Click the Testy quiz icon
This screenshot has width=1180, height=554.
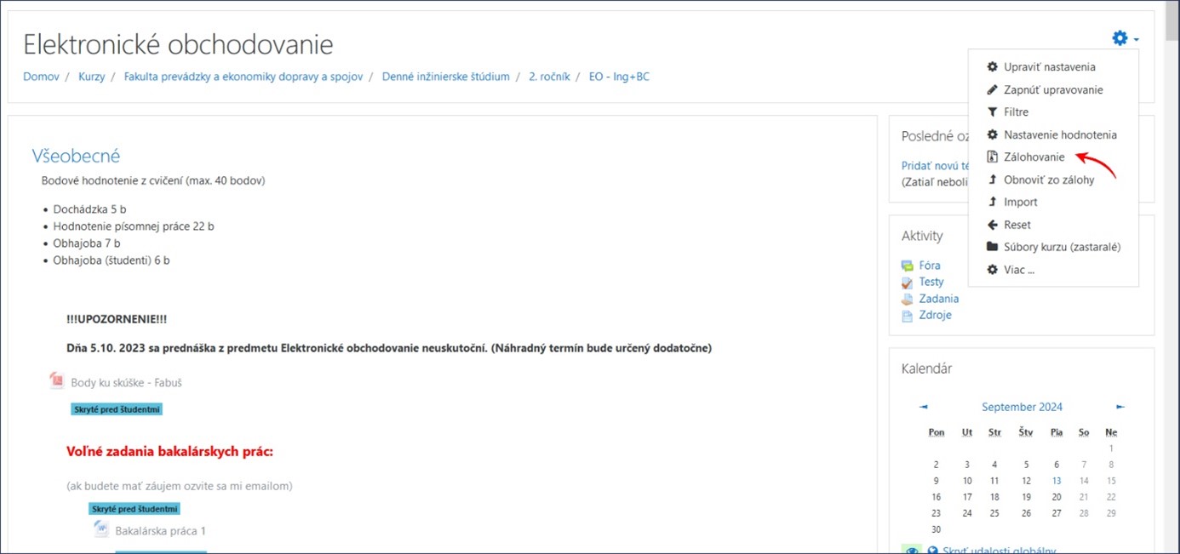pyautogui.click(x=908, y=282)
